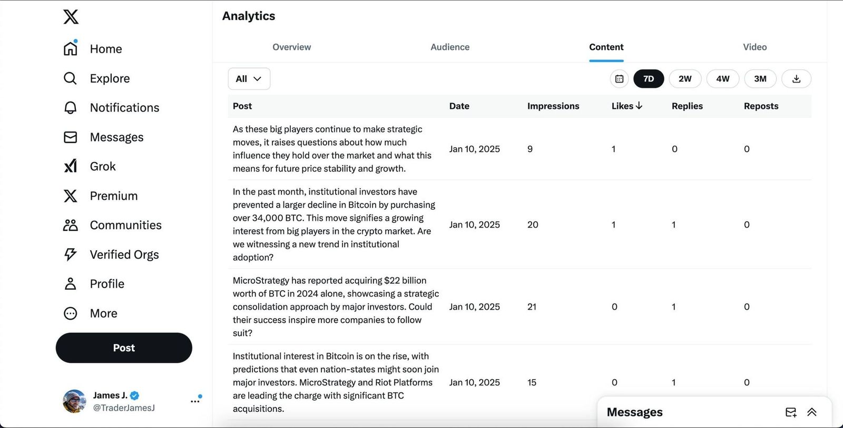Open Verified Orgs lightning icon

[71, 254]
